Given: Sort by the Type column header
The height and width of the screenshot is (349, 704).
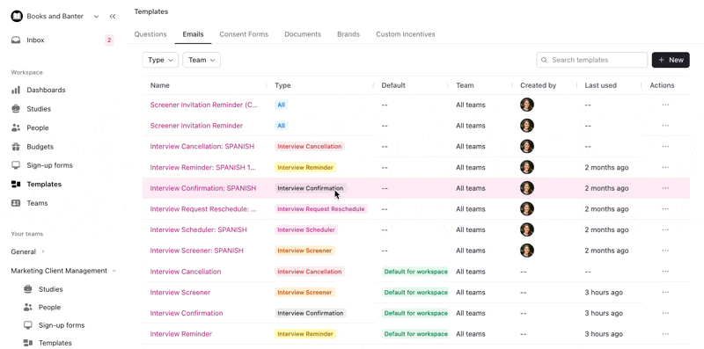Looking at the screenshot, I should click(282, 85).
